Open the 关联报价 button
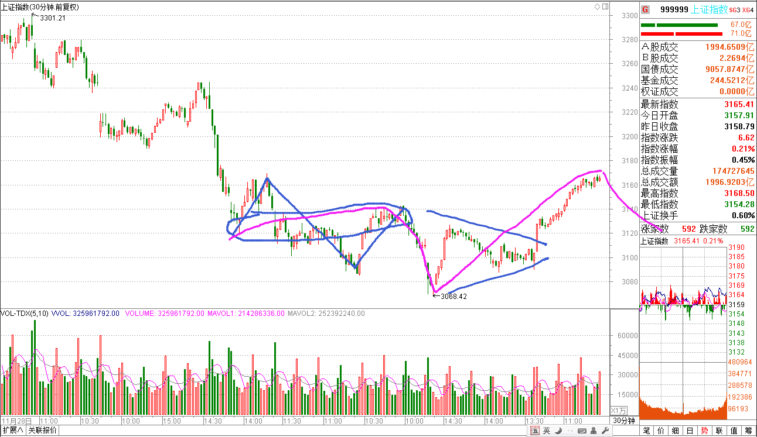Screen dimensions: 757x437 pyautogui.click(x=43, y=431)
